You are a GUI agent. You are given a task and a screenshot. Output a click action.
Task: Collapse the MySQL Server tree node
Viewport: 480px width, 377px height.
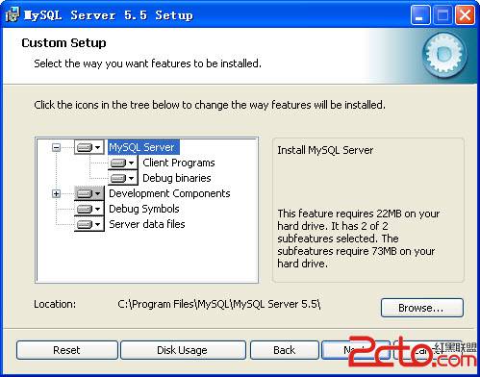point(56,147)
